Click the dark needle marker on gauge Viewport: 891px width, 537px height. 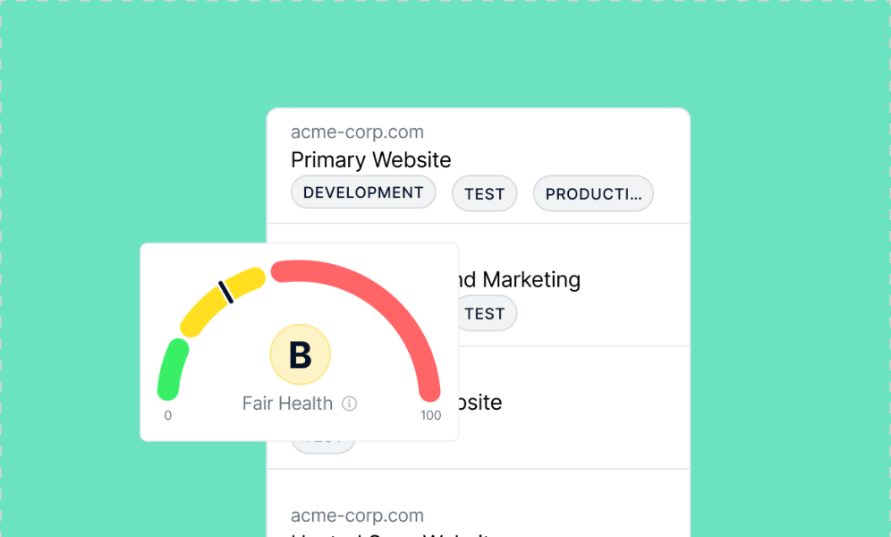226,292
